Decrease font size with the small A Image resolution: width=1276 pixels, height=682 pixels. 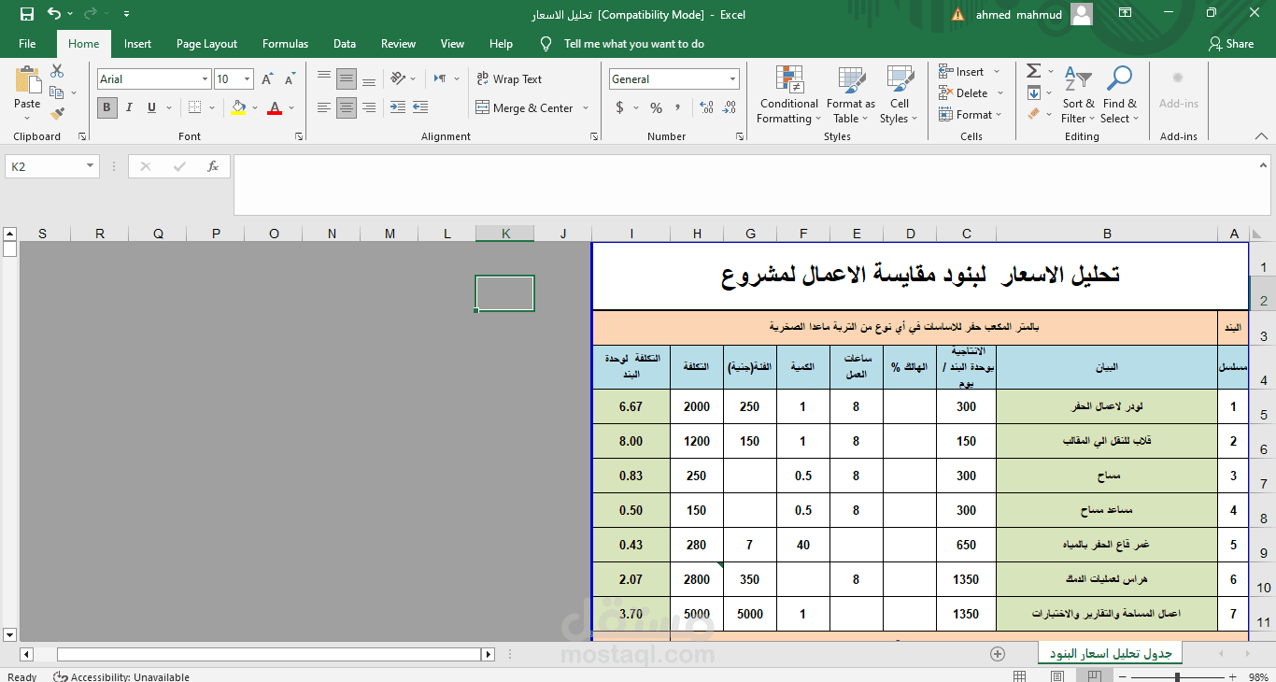click(290, 79)
